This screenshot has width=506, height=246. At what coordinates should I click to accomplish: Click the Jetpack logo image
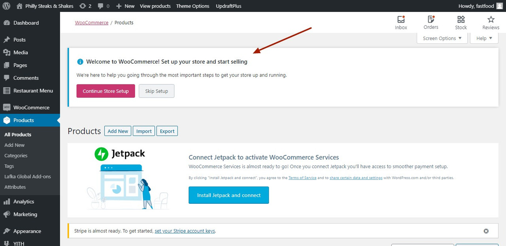pos(120,154)
